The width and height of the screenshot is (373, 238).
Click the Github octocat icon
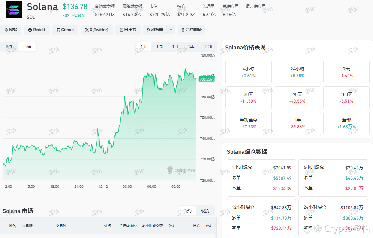[58, 30]
